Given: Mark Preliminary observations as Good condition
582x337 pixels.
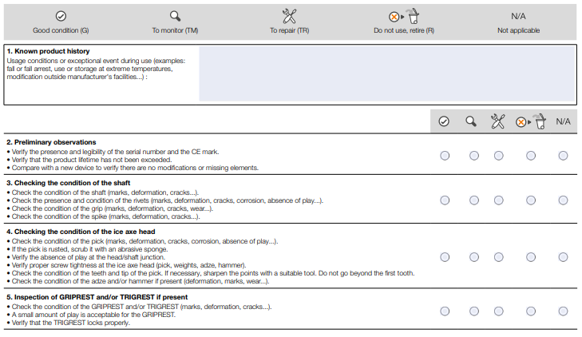Looking at the screenshot, I should pos(445,156).
